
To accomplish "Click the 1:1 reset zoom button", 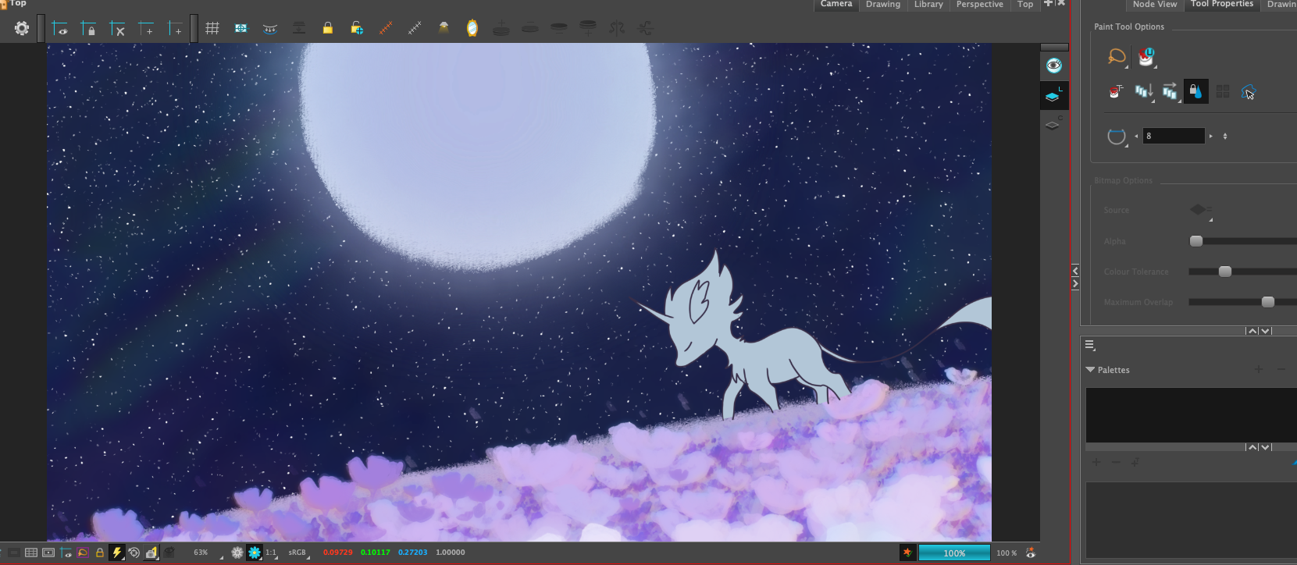I will 272,553.
